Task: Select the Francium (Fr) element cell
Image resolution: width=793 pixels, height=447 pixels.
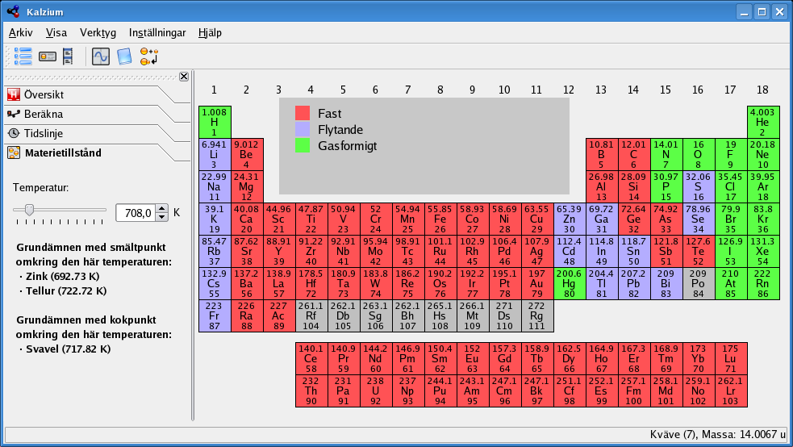Action: [215, 315]
